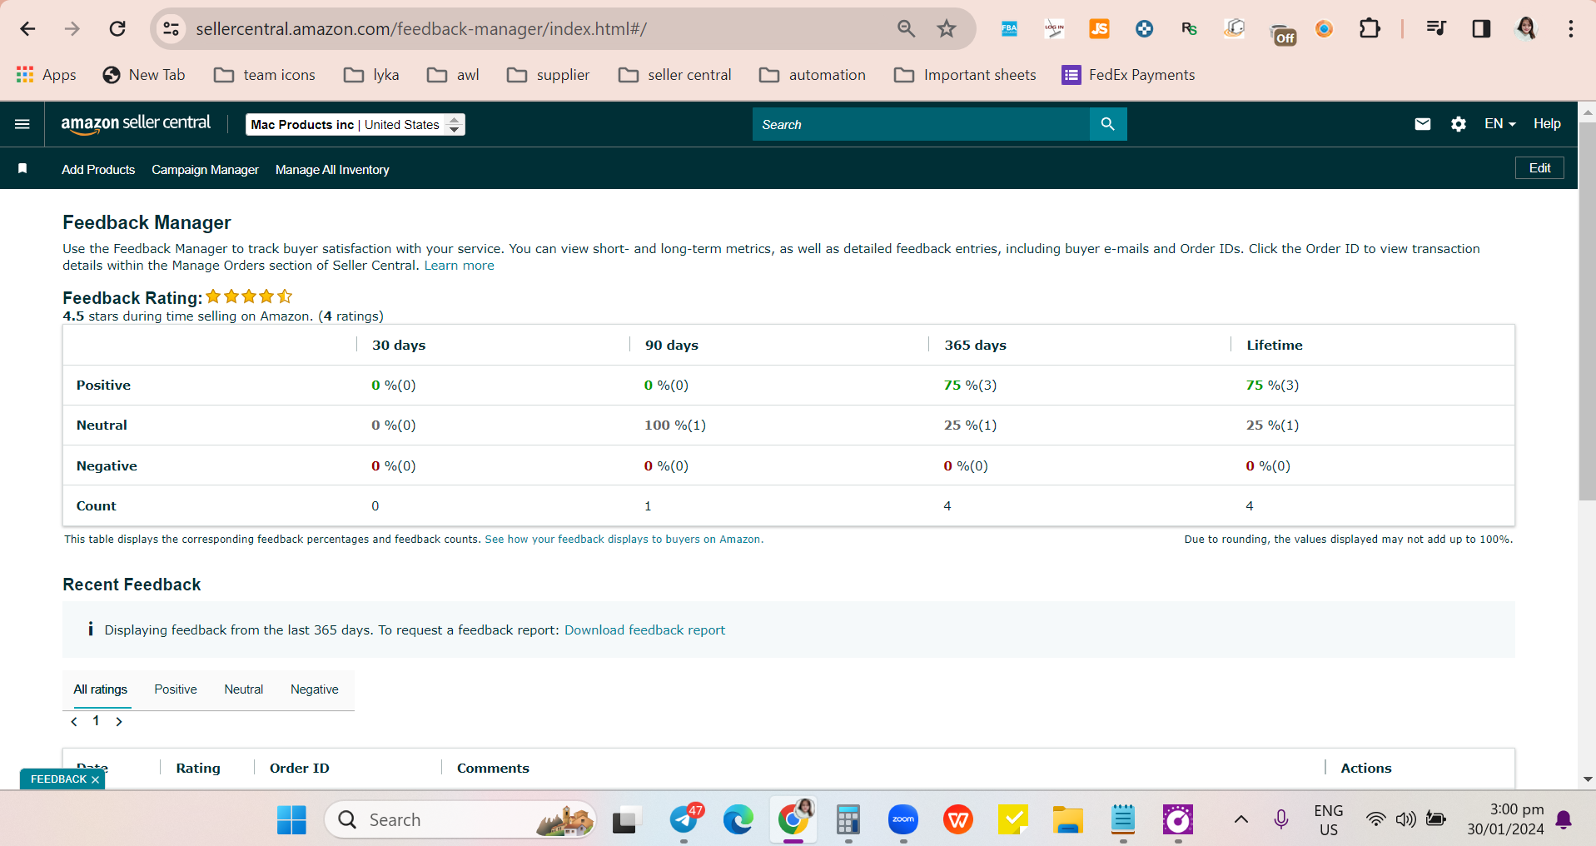Open the orange JS extension icon

point(1100,29)
